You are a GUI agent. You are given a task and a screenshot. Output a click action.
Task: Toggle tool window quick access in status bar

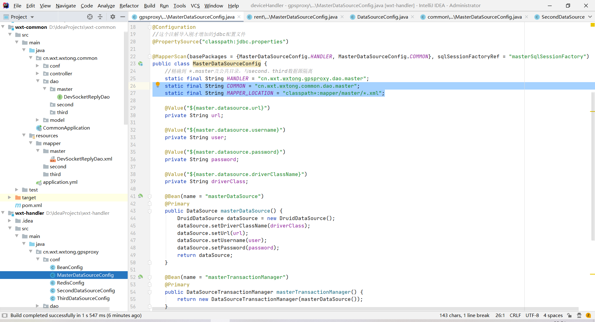(4, 315)
